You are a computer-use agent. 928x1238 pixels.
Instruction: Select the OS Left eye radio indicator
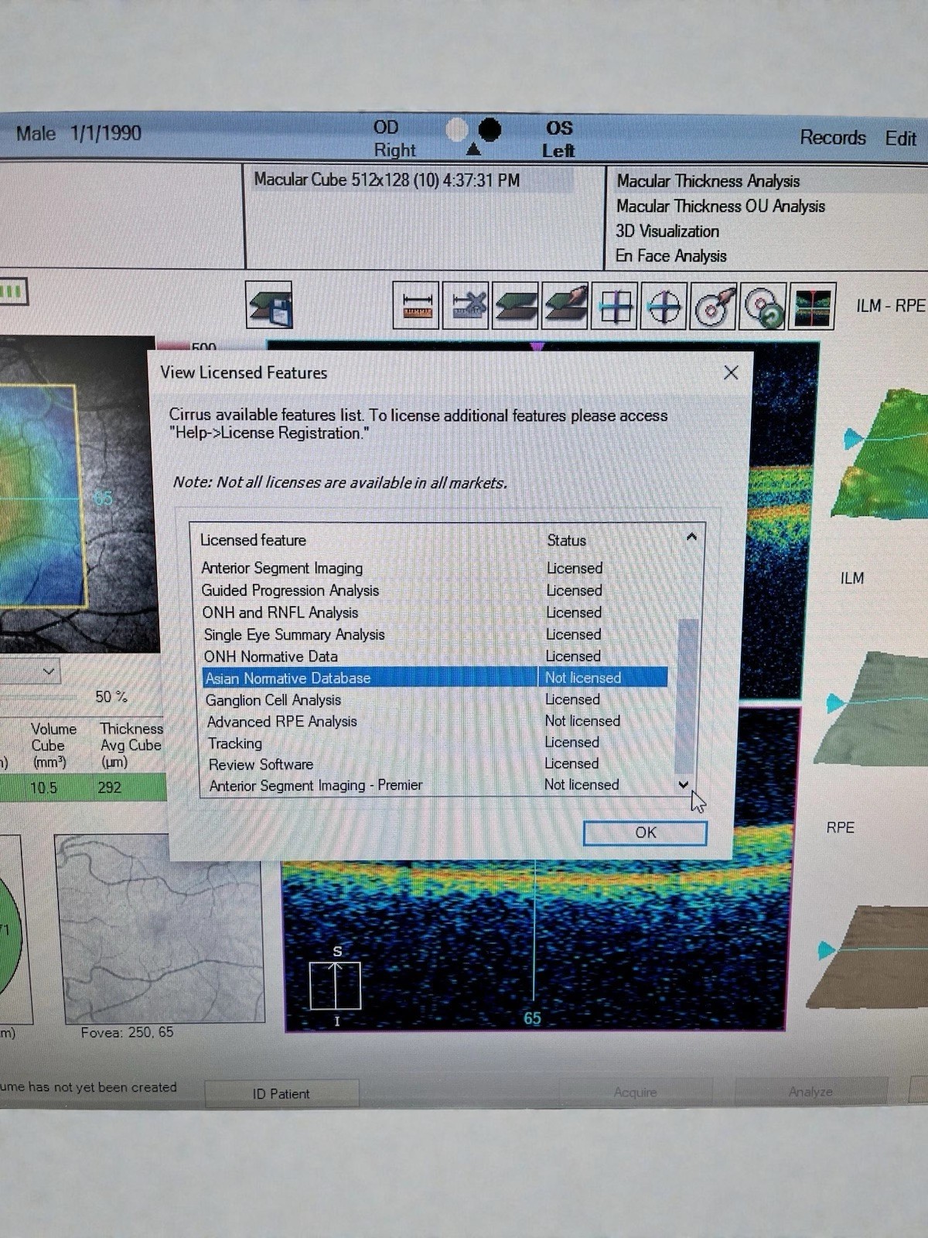coord(490,129)
